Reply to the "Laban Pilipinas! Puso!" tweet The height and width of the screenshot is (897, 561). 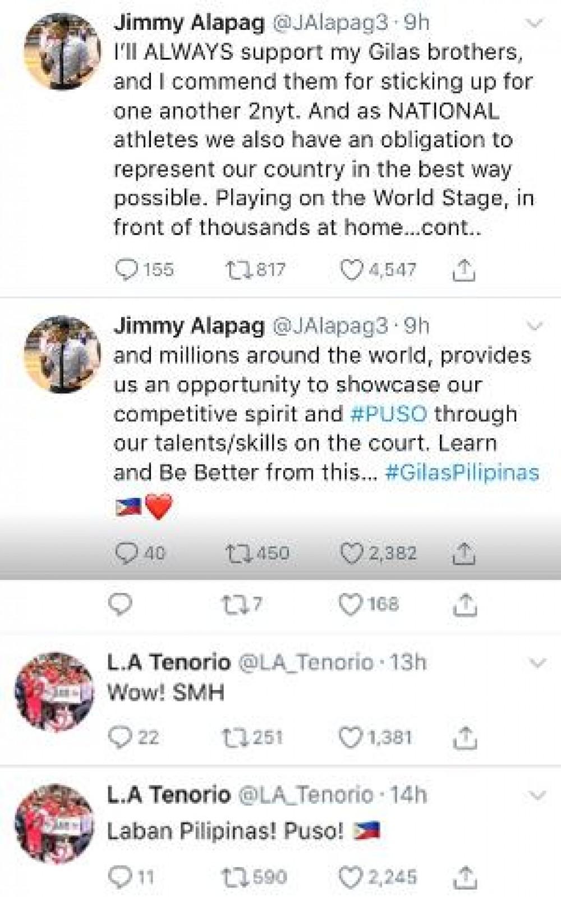point(119,877)
